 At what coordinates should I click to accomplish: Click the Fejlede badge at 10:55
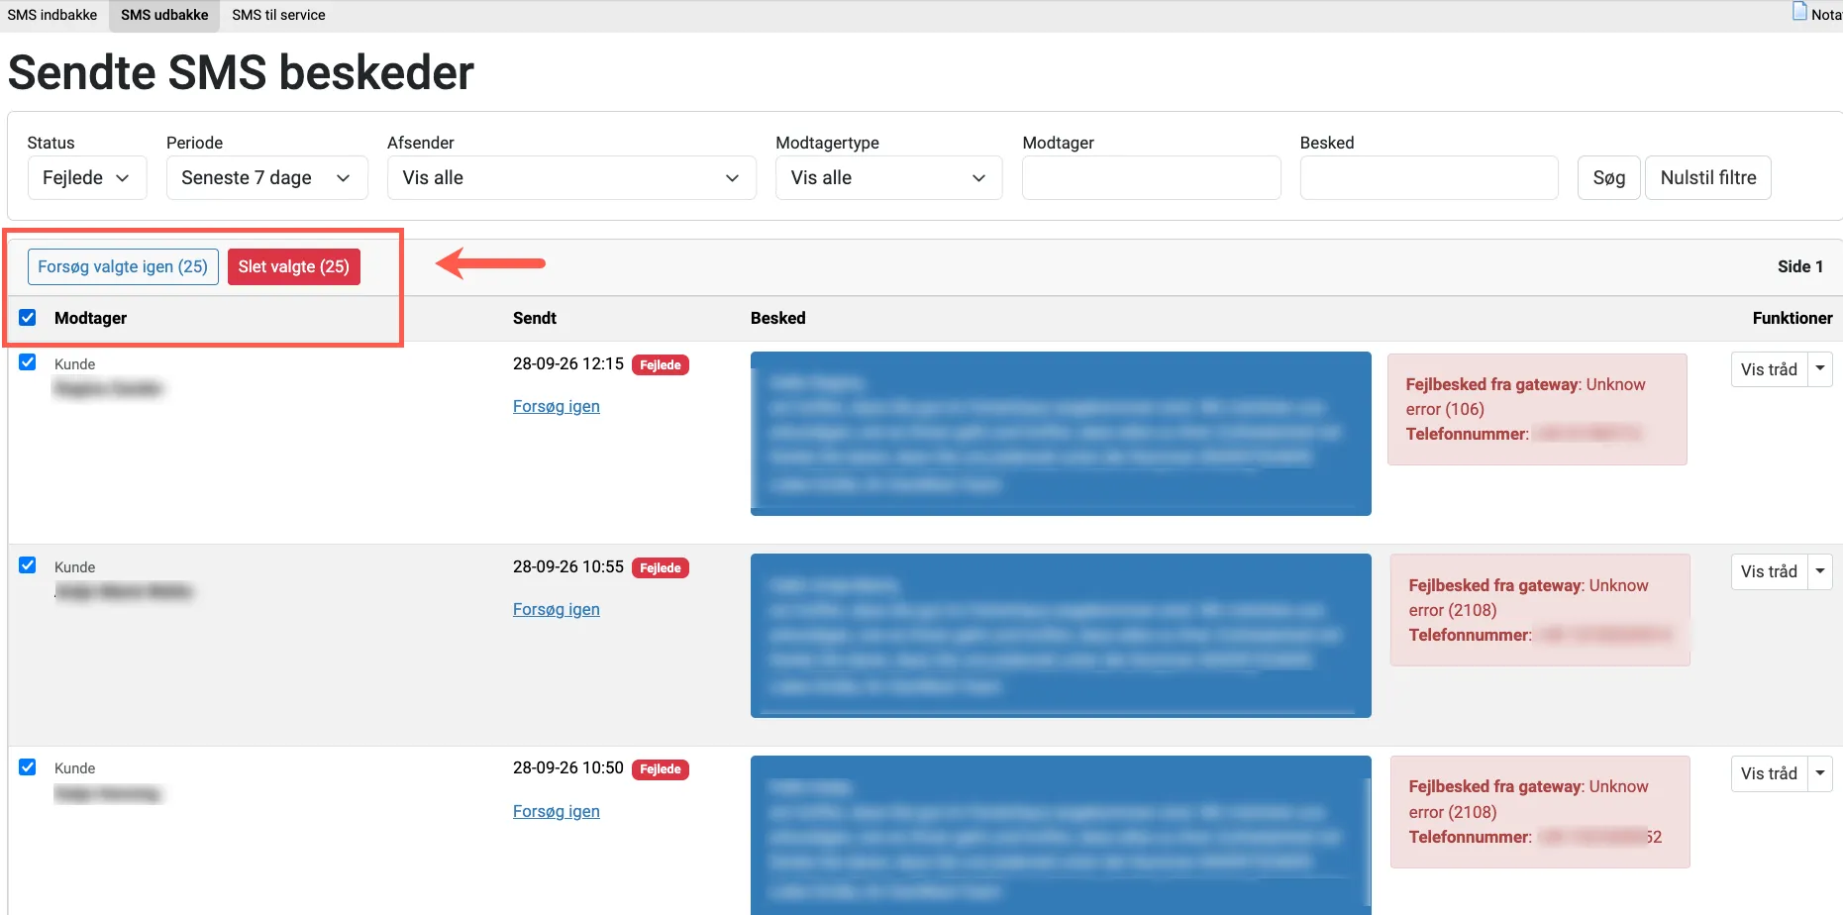point(661,568)
